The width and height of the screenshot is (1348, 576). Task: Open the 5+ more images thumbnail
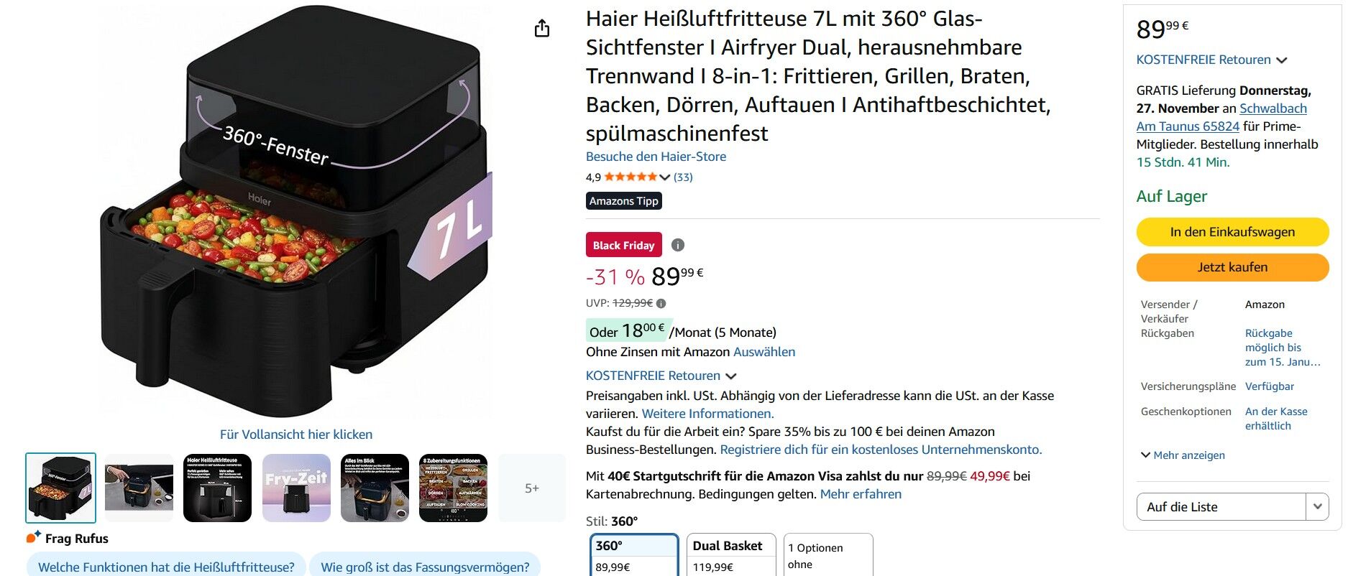coord(532,488)
